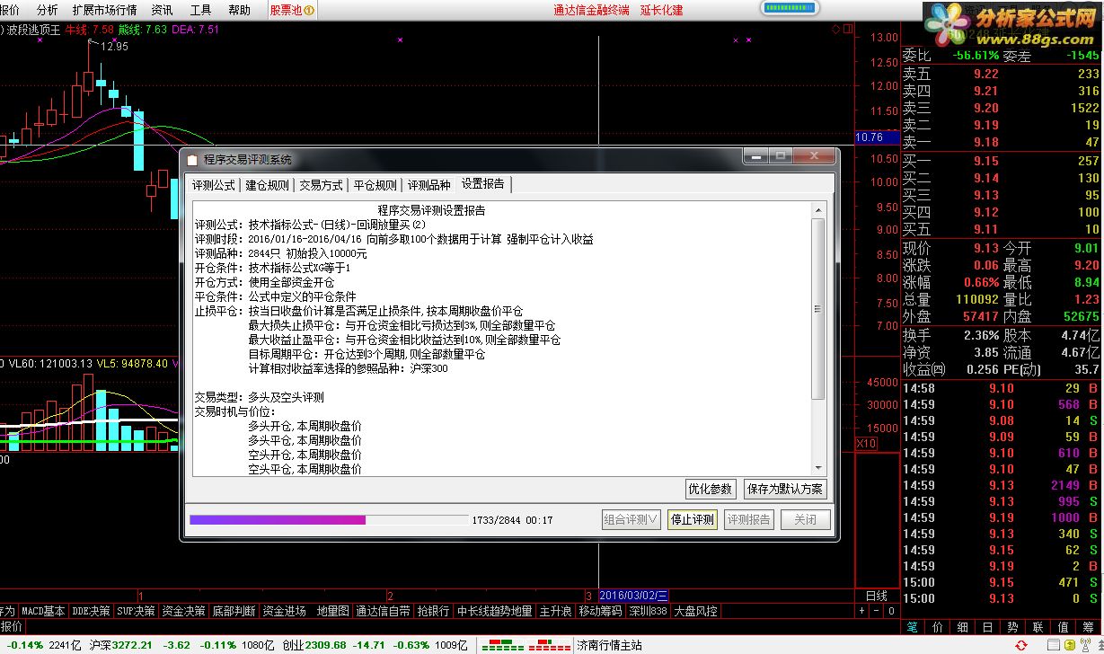Screen dimensions: 1104x654
Task: Click the 评测报告 button
Action: tap(749, 519)
